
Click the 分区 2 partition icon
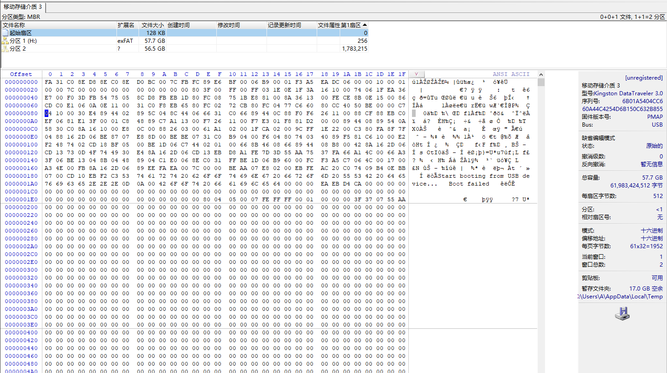click(6, 49)
